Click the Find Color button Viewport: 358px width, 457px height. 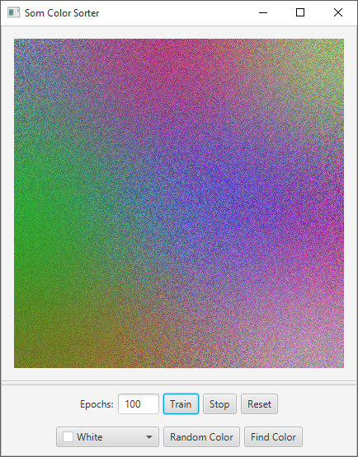pos(273,437)
